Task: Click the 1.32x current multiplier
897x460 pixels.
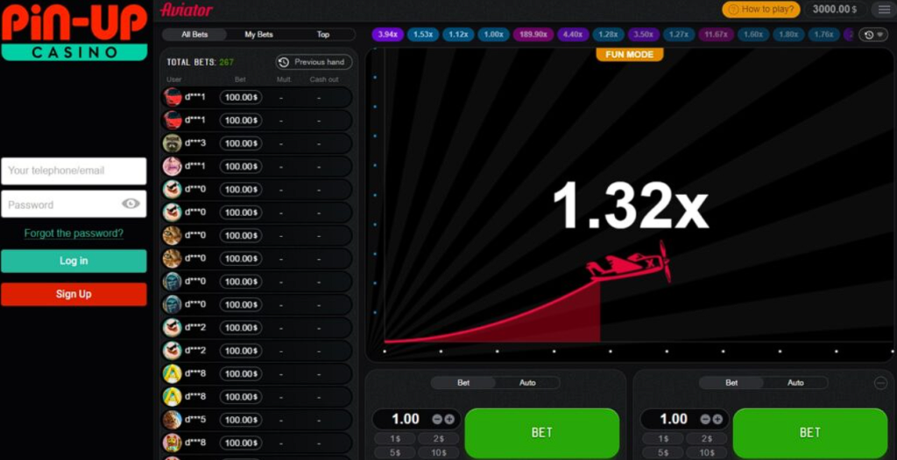Action: click(x=630, y=206)
